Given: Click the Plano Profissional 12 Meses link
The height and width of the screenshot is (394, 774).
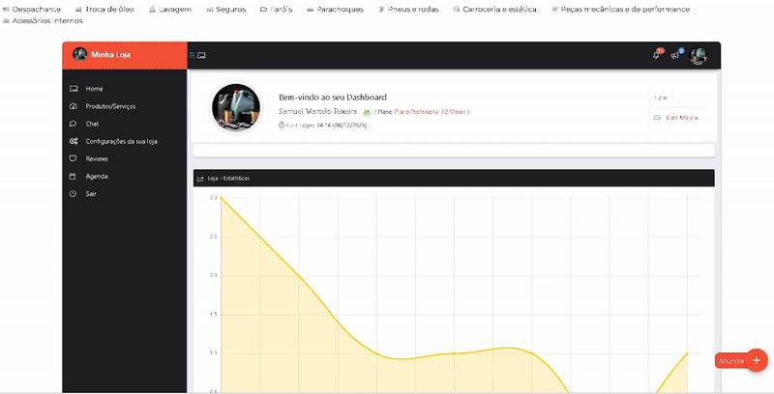Looking at the screenshot, I should [431, 112].
